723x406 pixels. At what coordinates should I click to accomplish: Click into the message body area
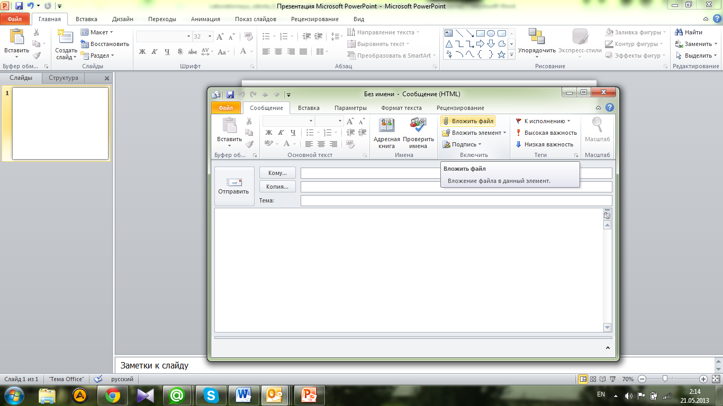click(409, 270)
